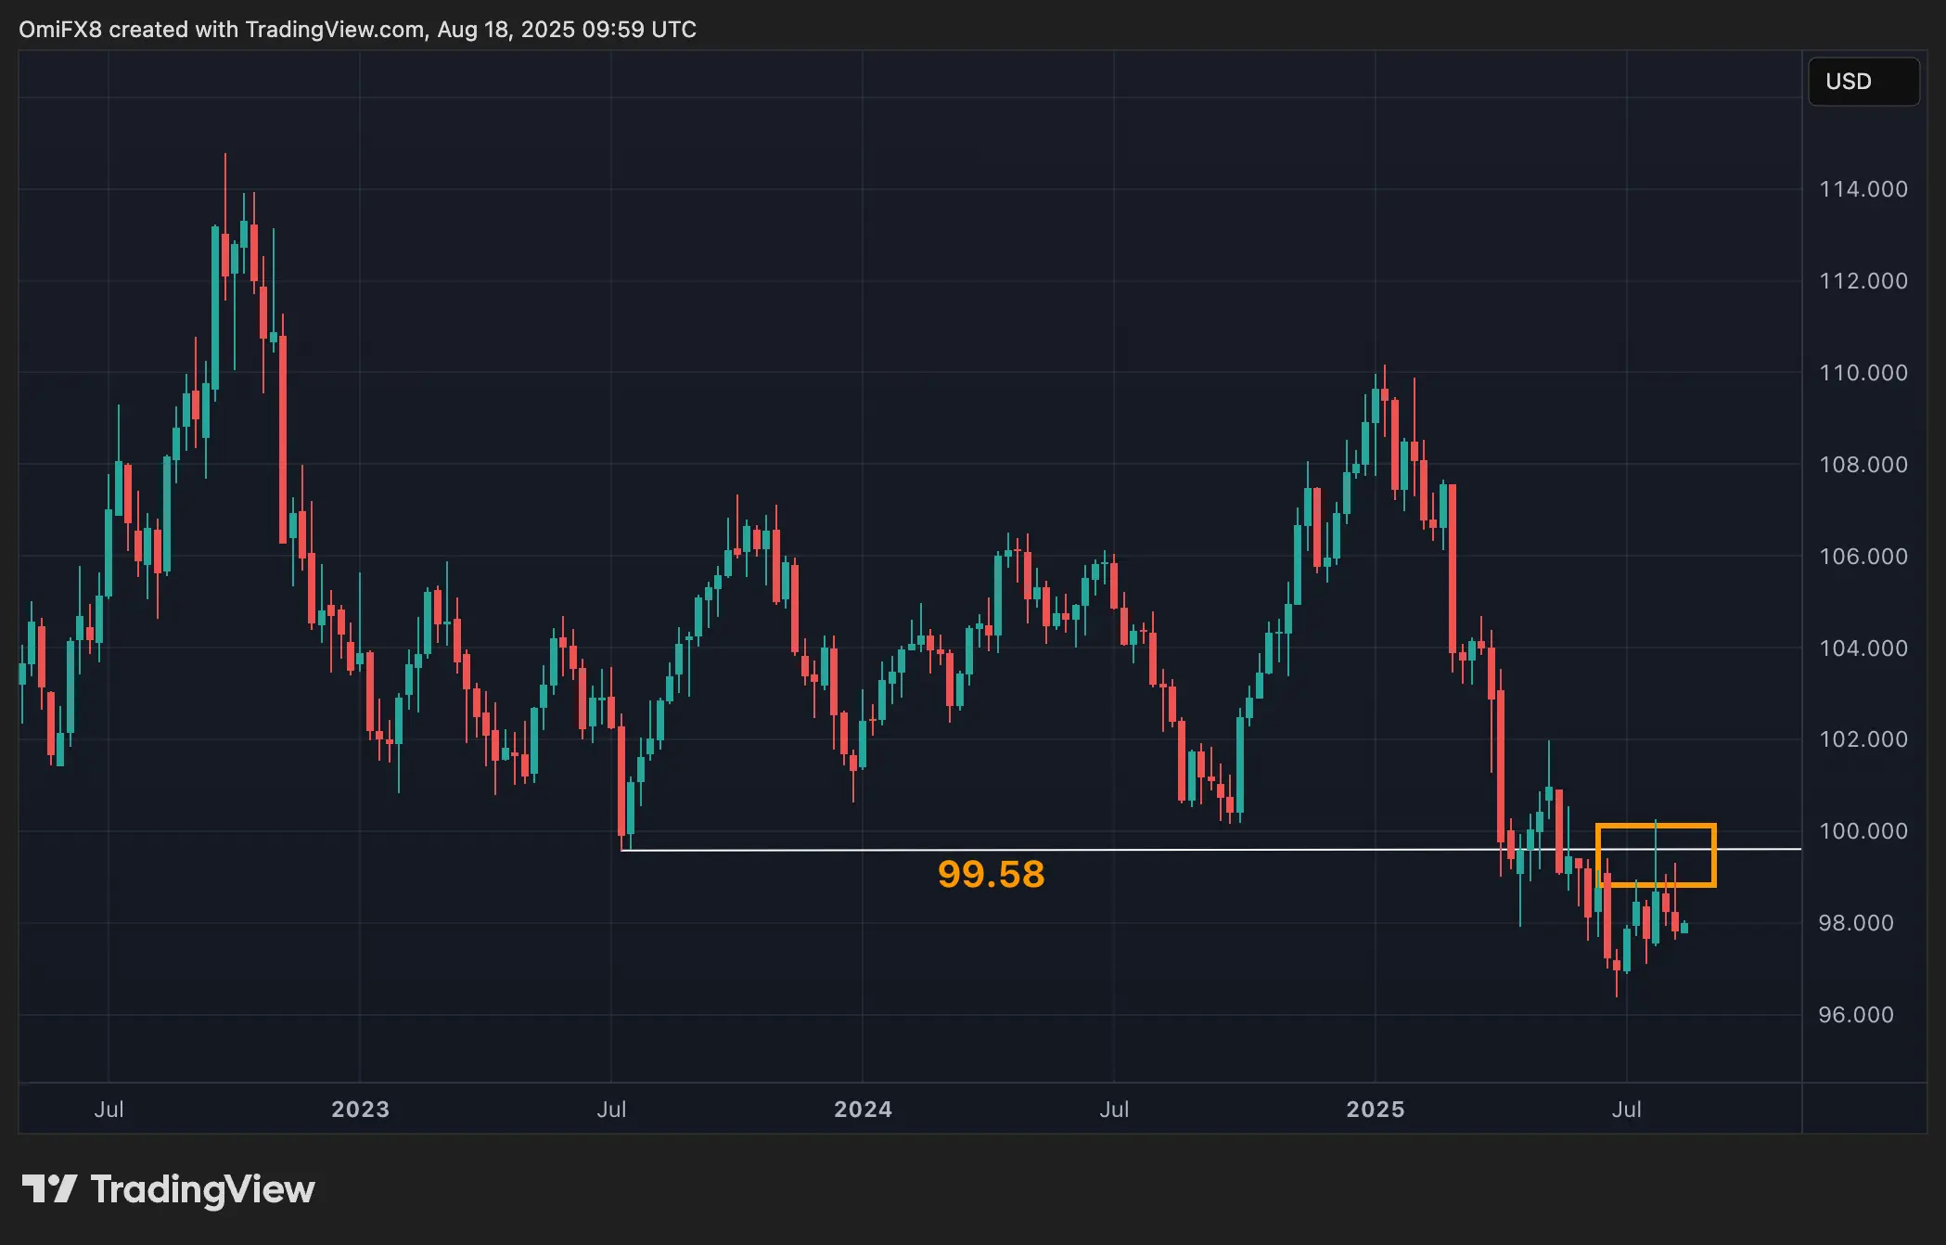Click the 2025 label on the time axis
This screenshot has width=1946, height=1245.
pyautogui.click(x=1377, y=1109)
